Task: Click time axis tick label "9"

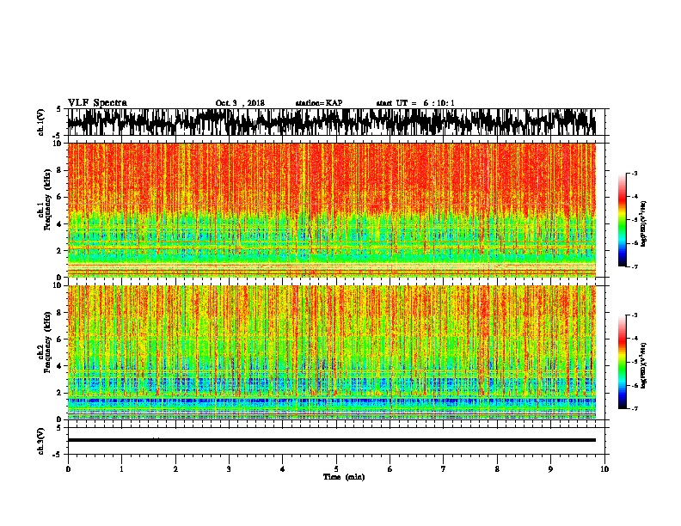Action: point(550,469)
